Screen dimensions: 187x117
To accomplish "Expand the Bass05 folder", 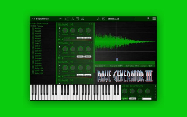I will [33, 38].
